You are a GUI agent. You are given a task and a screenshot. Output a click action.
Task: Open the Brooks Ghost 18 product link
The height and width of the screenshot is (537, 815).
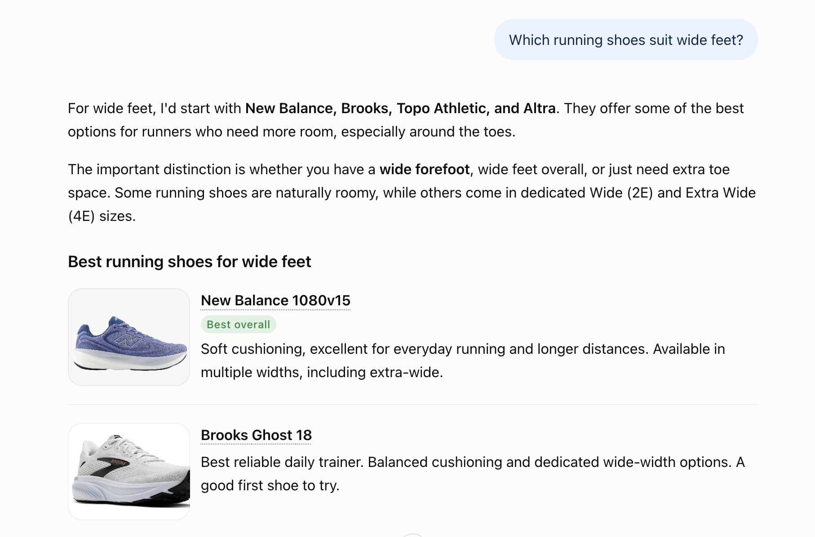(x=256, y=435)
